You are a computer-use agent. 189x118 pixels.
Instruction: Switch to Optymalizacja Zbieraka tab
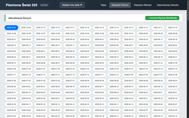click(x=167, y=5)
